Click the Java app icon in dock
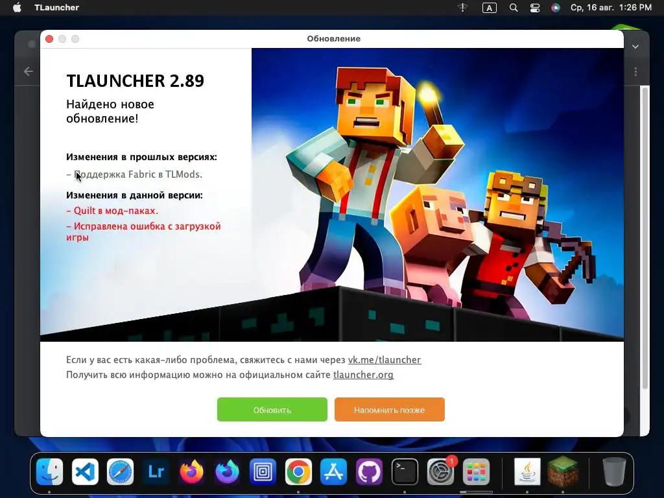The image size is (664, 498). click(x=527, y=471)
